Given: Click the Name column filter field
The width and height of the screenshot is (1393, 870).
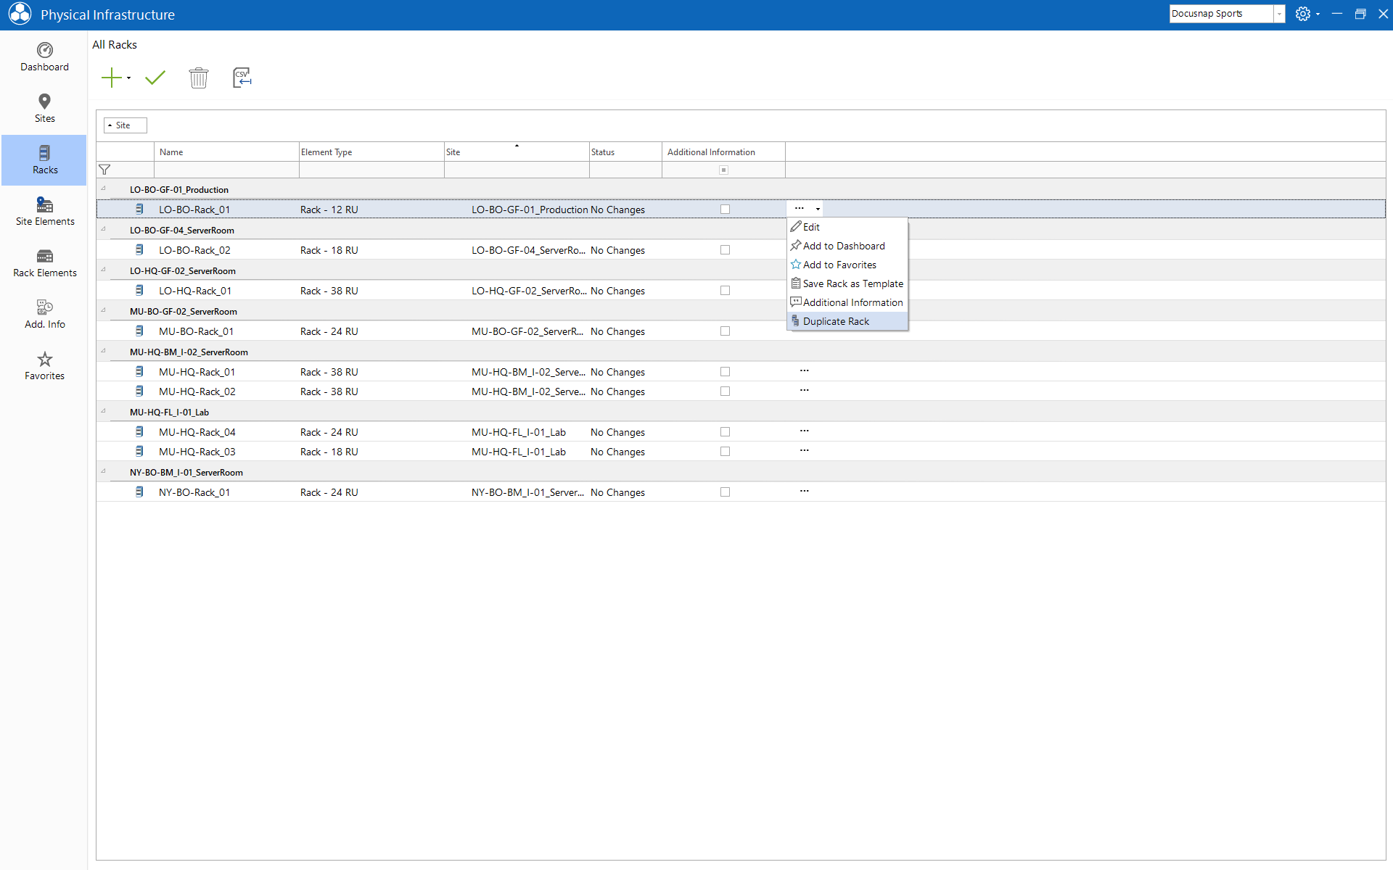Looking at the screenshot, I should coord(226,170).
